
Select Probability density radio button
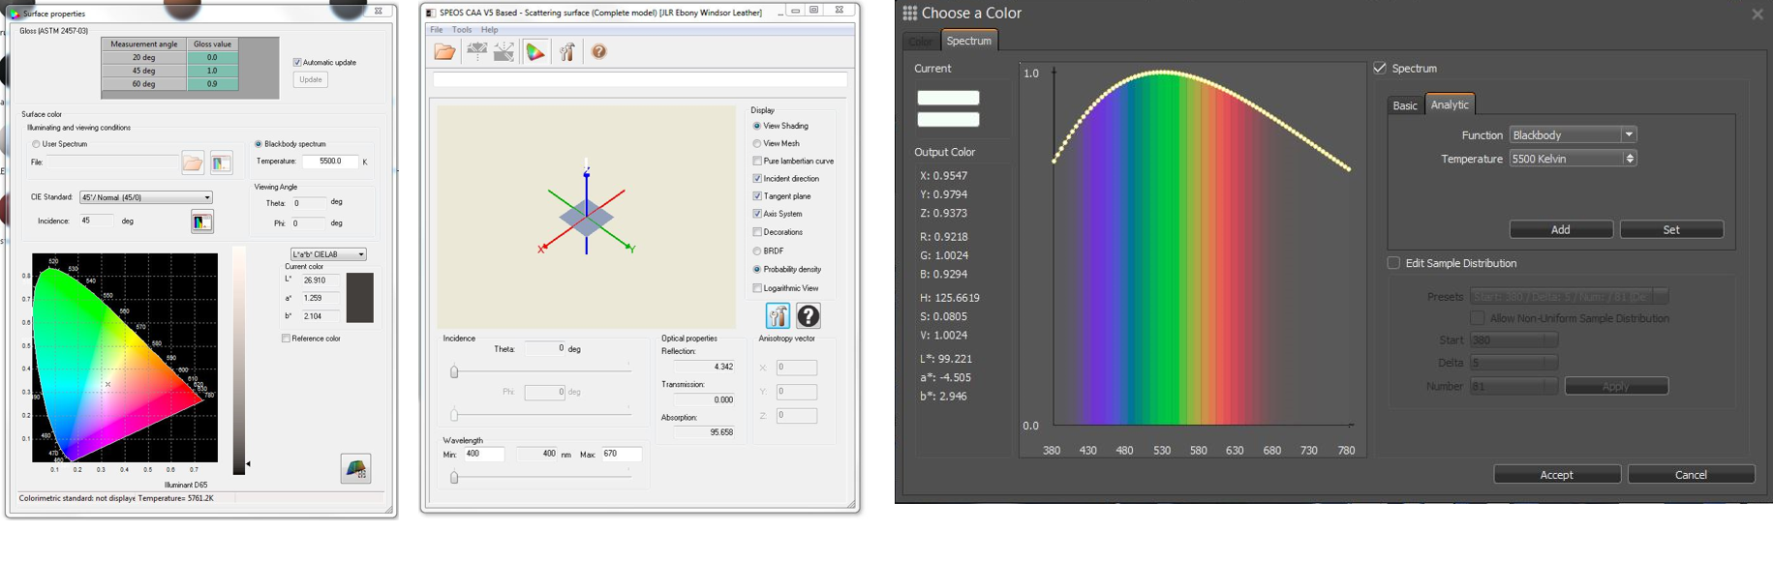coord(757,270)
